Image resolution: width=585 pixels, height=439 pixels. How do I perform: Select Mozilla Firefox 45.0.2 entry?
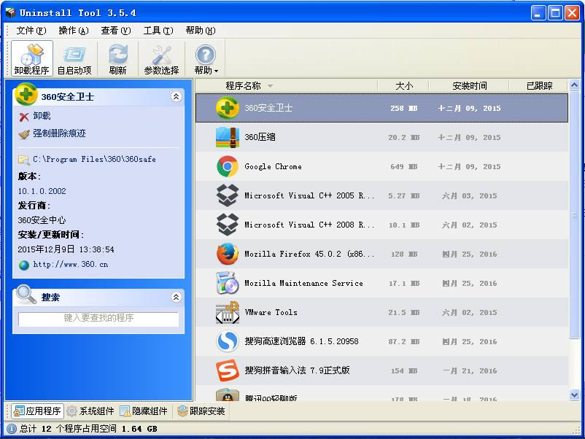click(x=309, y=254)
